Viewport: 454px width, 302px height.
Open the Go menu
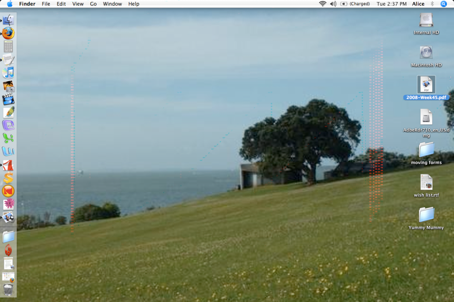click(93, 4)
